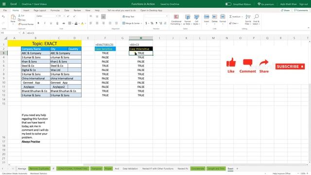Click Open in Desktop App
Viewport: 311px width, 175px height.
pos(151,10)
